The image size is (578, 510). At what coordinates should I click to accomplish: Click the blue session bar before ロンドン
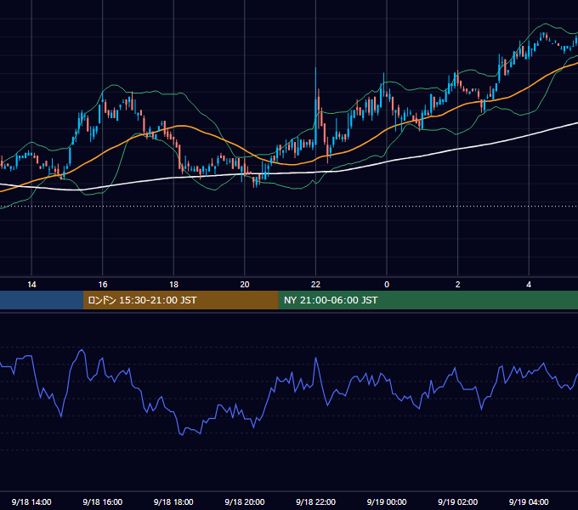point(42,300)
